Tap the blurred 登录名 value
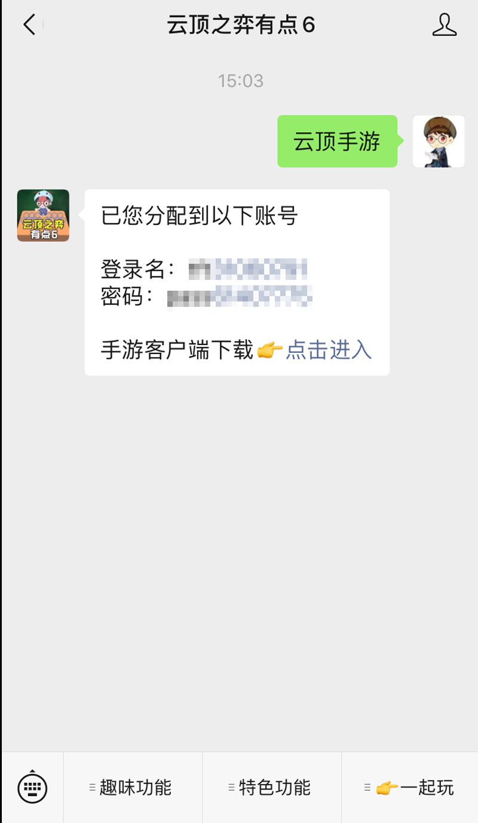478x823 pixels. [247, 270]
